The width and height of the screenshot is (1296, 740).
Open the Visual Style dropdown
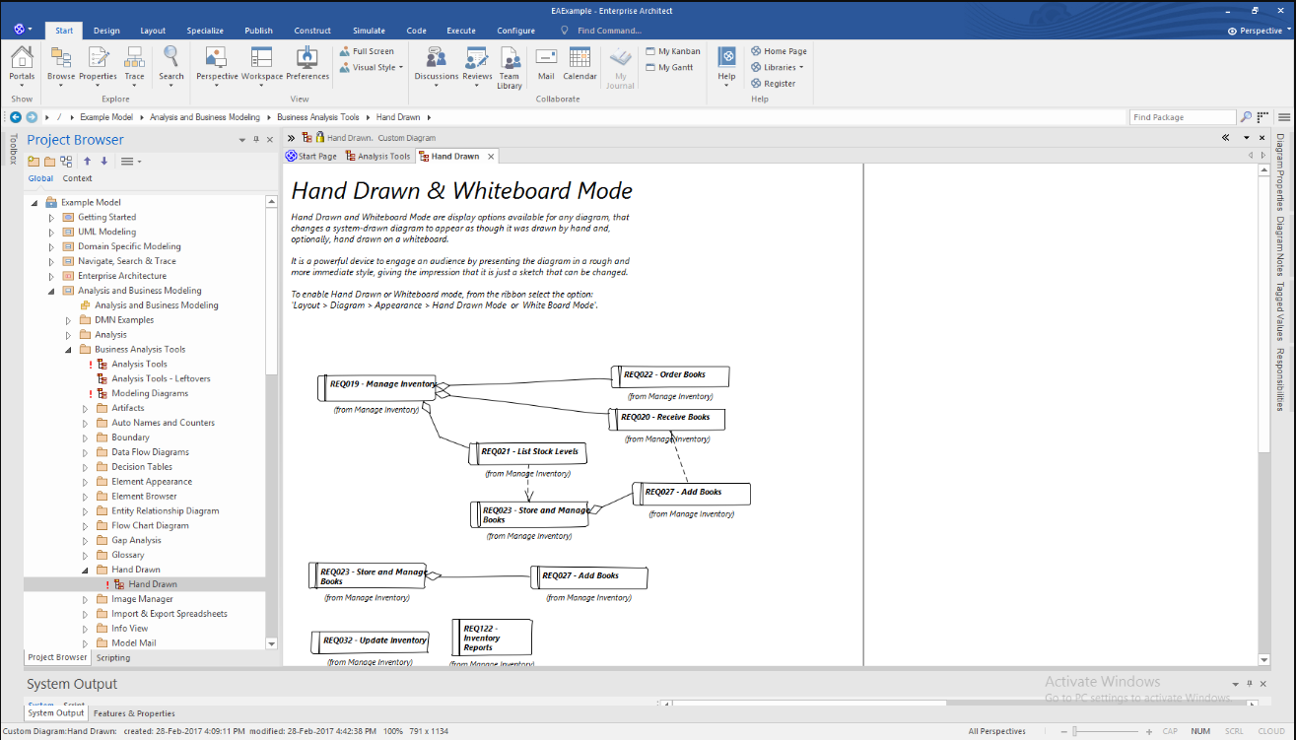point(372,67)
